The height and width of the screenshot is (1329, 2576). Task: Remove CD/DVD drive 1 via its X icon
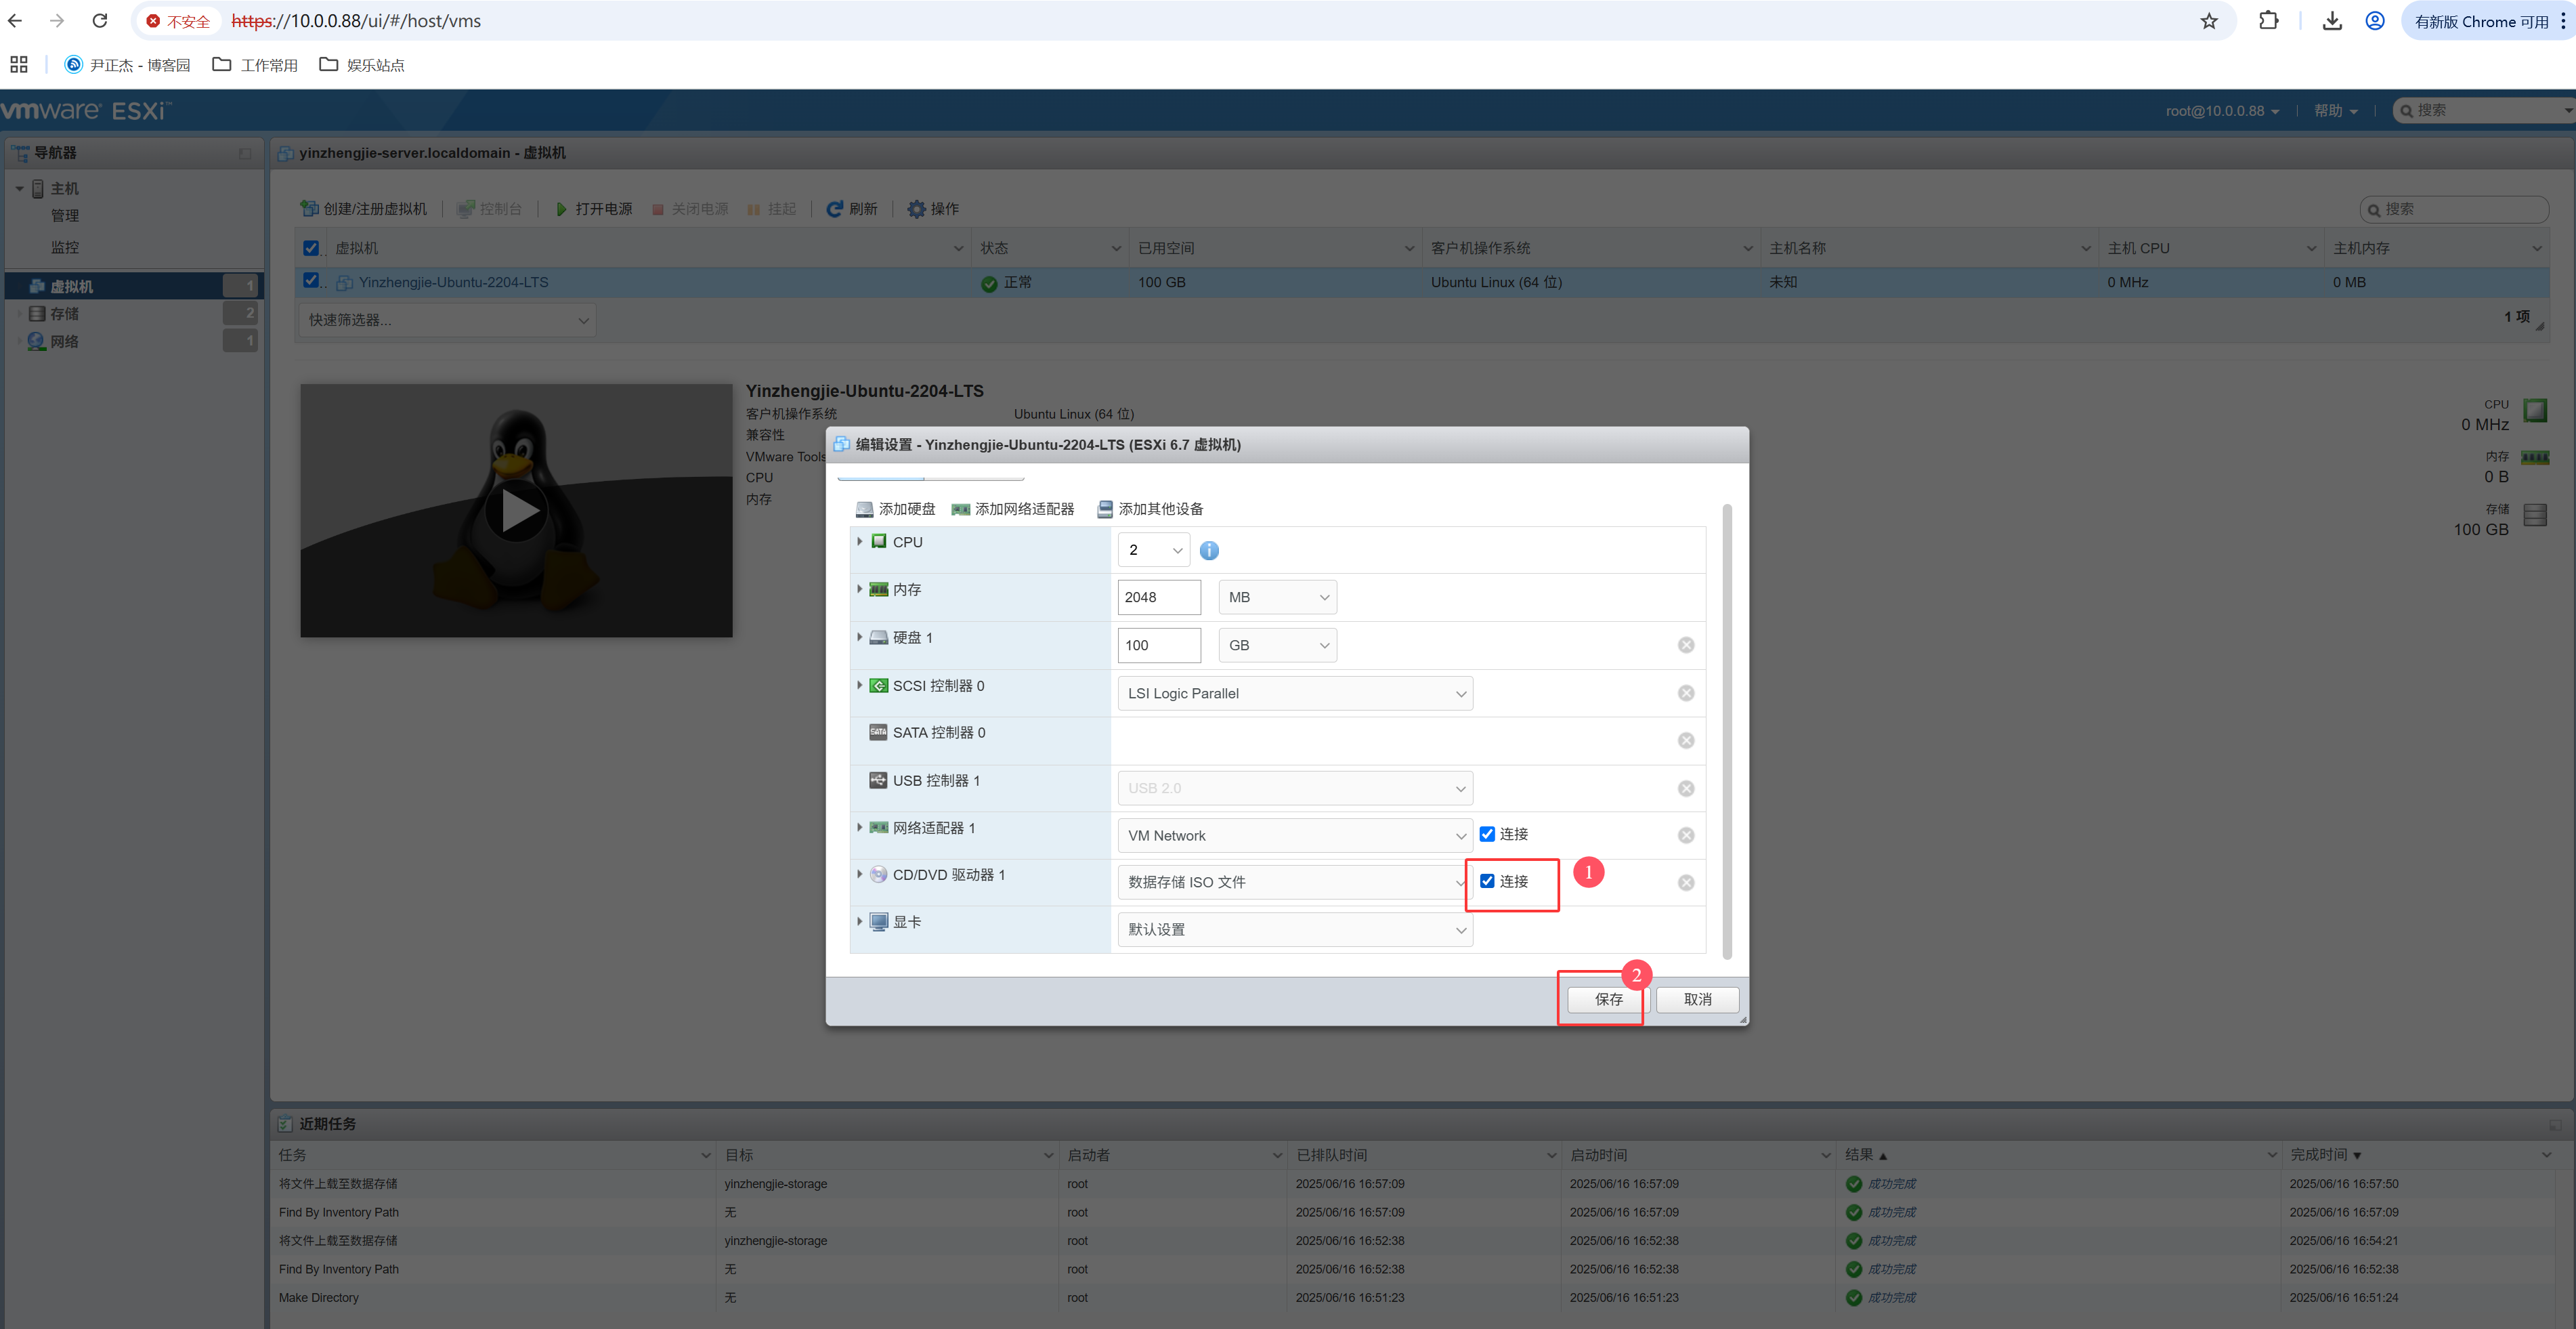[1685, 882]
